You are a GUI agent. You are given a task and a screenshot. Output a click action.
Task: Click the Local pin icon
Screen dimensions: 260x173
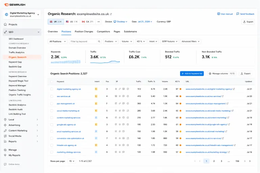point(5,120)
